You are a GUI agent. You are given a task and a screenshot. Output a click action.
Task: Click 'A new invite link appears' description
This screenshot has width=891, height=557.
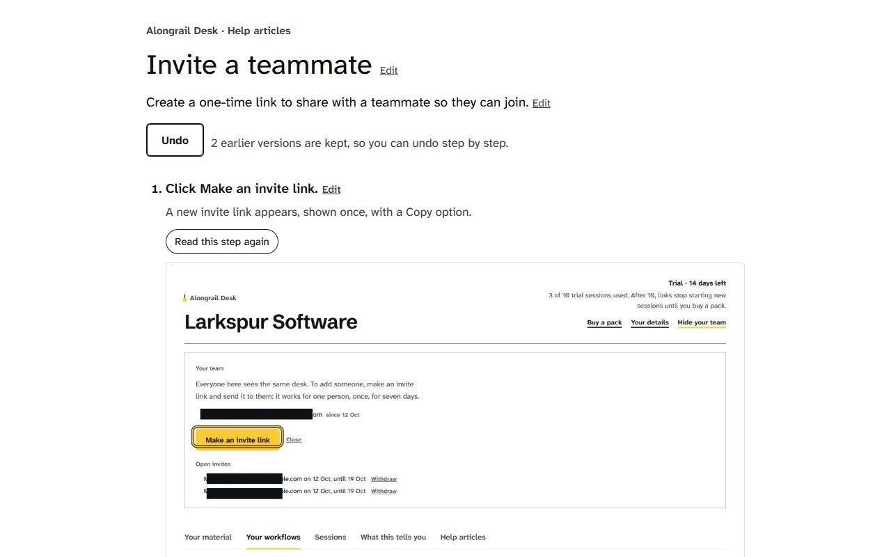318,212
